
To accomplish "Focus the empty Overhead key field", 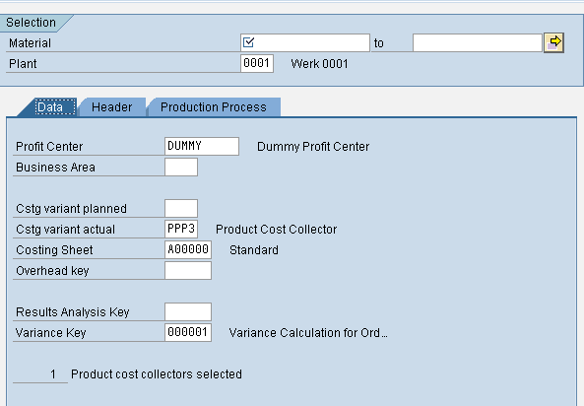I will [x=188, y=270].
